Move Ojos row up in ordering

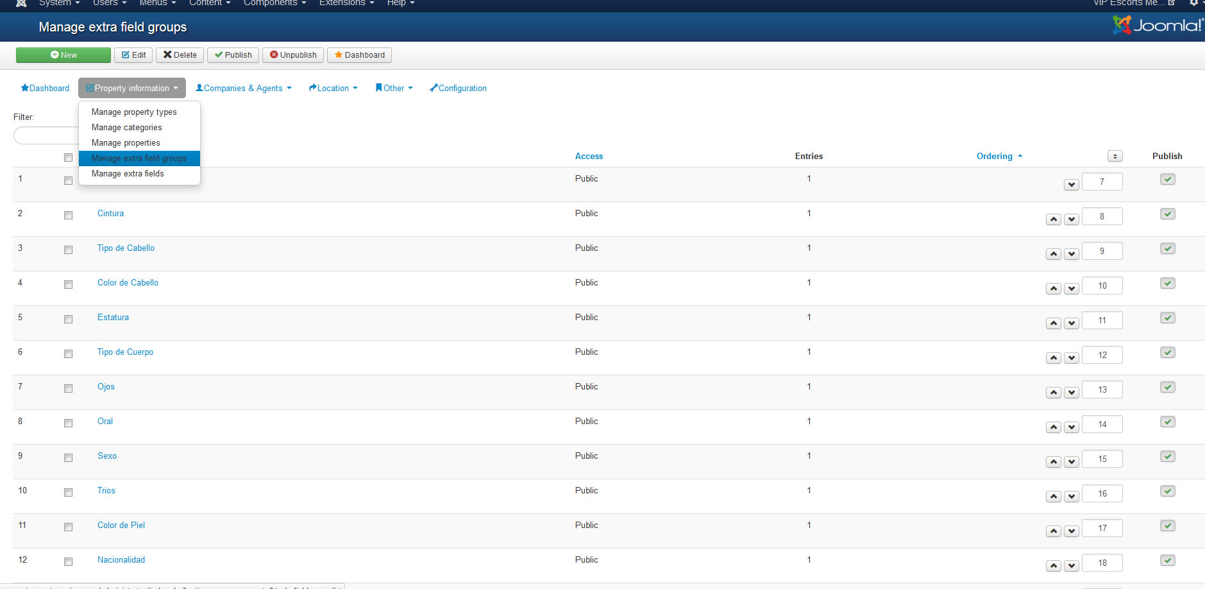[1054, 393]
